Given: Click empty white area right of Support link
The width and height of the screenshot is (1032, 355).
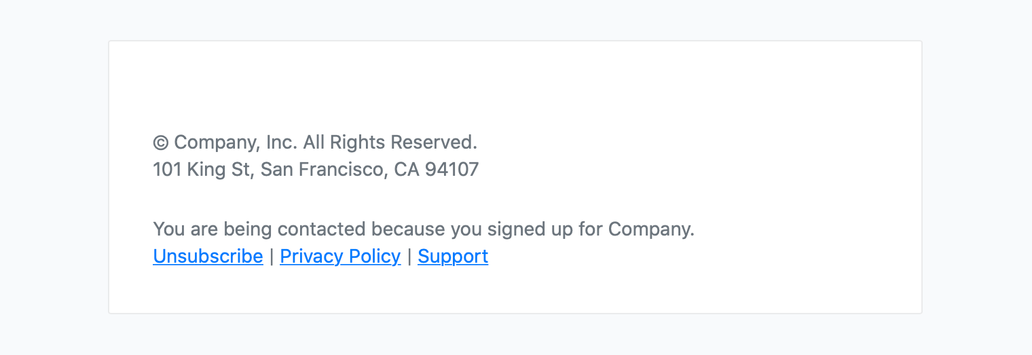Looking at the screenshot, I should [679, 256].
